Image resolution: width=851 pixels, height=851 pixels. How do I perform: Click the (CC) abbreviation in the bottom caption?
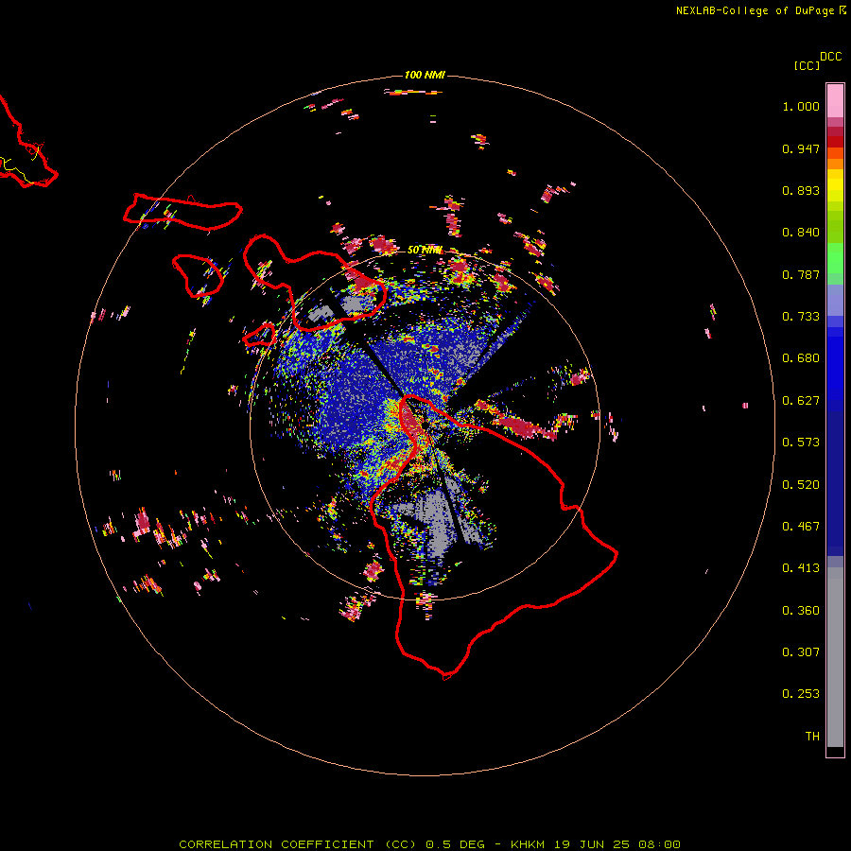(x=400, y=844)
